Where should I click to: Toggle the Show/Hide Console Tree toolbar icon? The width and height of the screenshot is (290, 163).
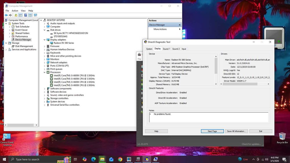point(20,15)
